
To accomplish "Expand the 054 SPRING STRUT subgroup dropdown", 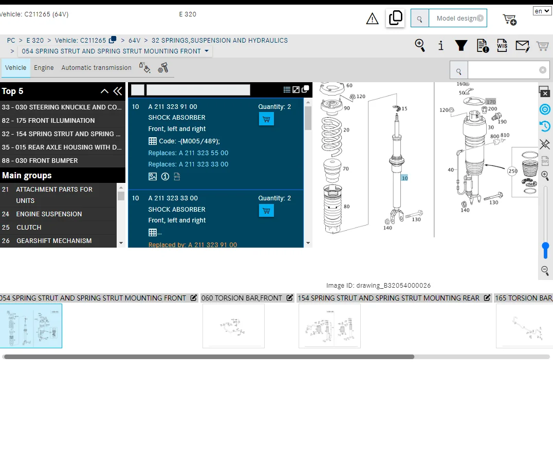I will pos(207,51).
